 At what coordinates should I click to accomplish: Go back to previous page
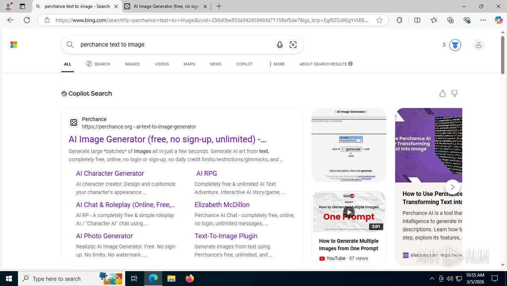point(10,20)
